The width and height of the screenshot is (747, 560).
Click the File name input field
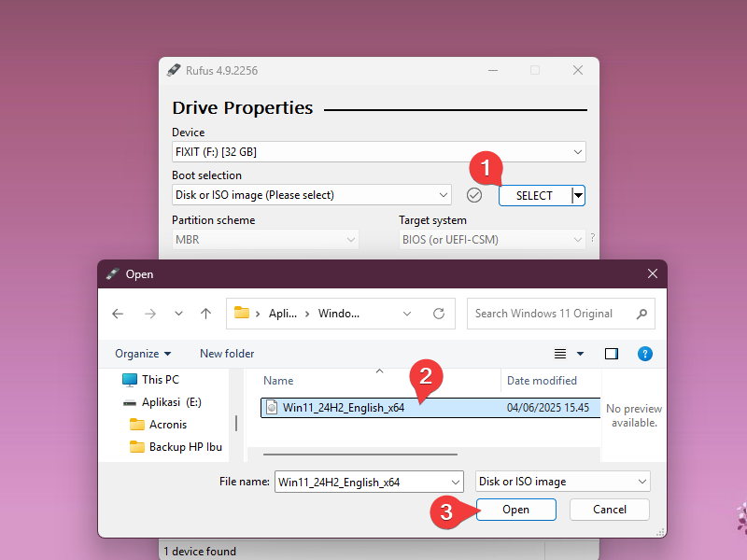pyautogui.click(x=361, y=482)
